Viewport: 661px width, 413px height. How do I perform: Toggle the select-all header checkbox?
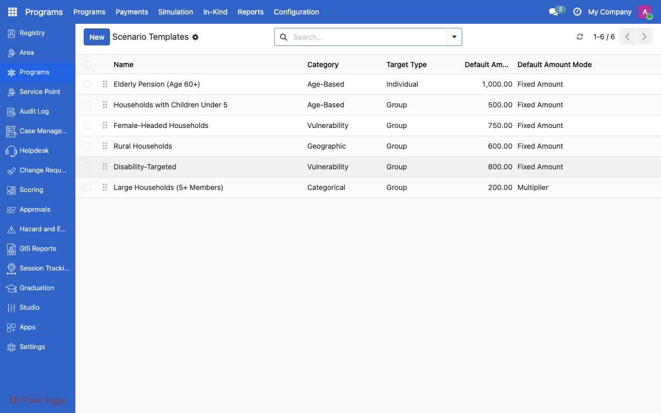87,65
